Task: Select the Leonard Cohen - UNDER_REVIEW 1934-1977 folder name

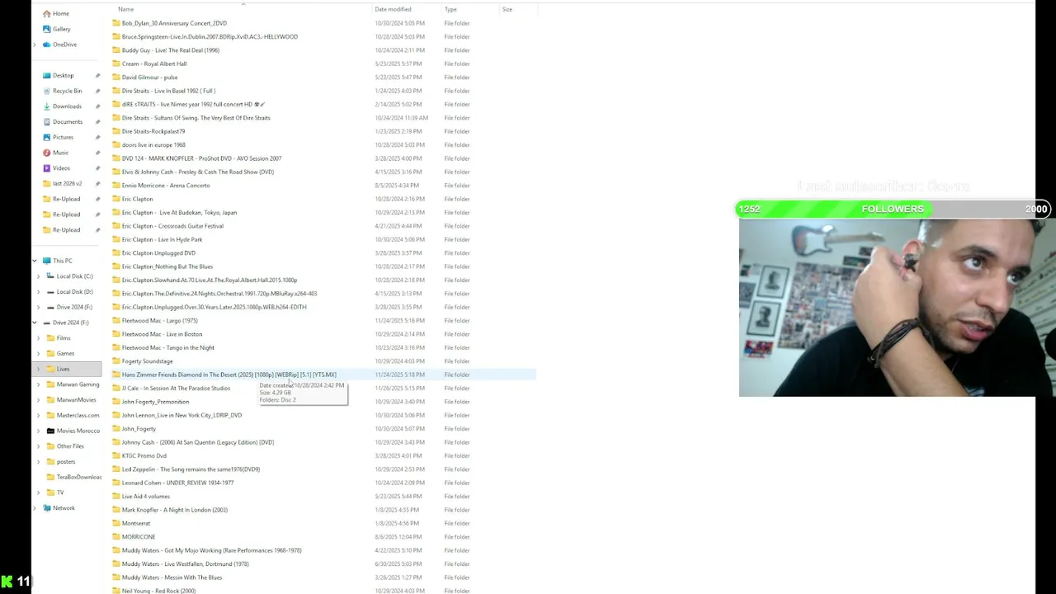Action: tap(177, 483)
